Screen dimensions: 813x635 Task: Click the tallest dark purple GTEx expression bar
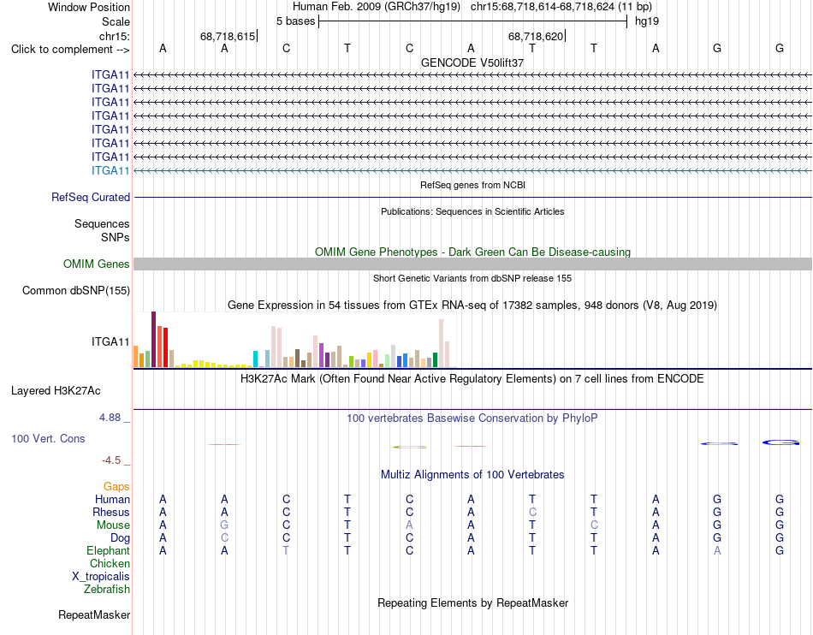click(x=153, y=340)
